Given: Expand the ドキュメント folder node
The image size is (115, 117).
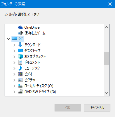Looking at the screenshot, I should click(14, 63).
